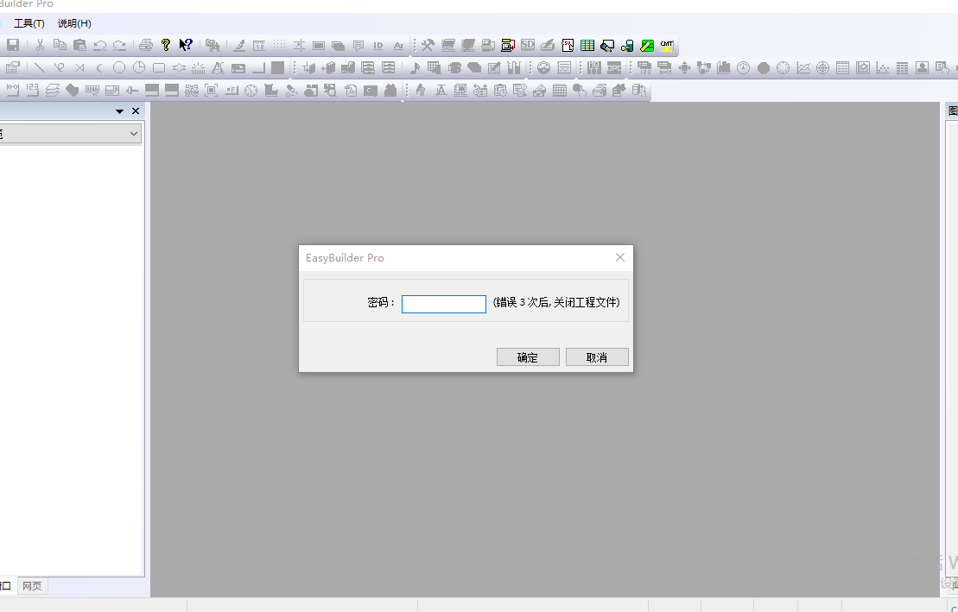Click the context help arrow-question icon
This screenshot has width=958, height=612.
(186, 45)
